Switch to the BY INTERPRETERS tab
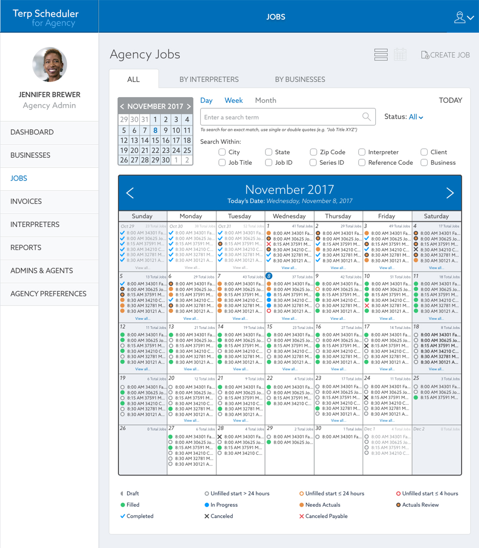The image size is (479, 548). (209, 79)
